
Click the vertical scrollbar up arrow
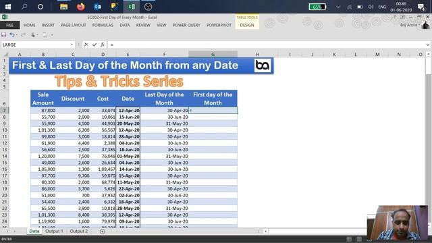[x=429, y=54]
